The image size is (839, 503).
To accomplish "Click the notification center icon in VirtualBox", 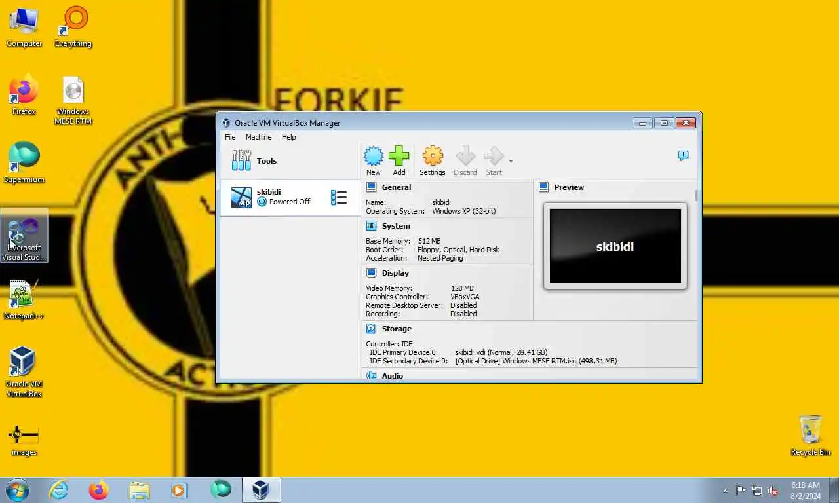I will 683,156.
